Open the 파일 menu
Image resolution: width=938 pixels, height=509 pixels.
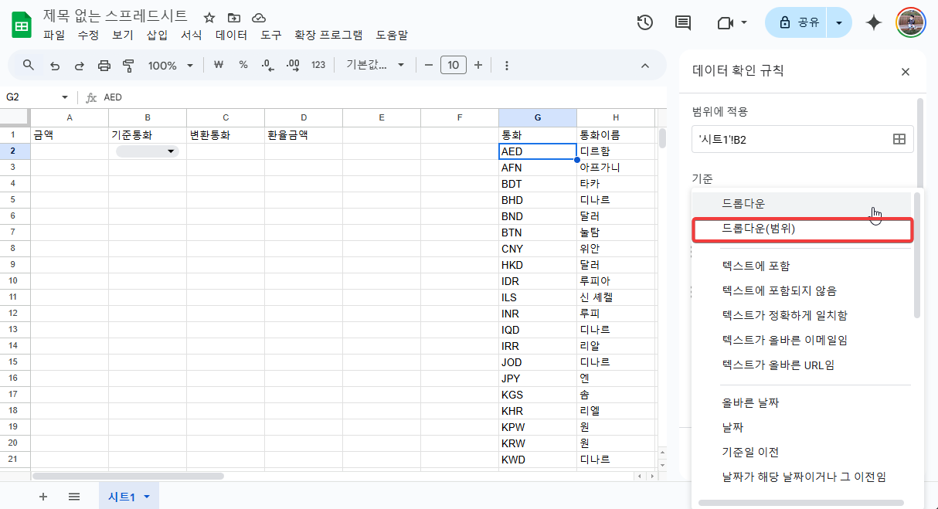[x=54, y=35]
